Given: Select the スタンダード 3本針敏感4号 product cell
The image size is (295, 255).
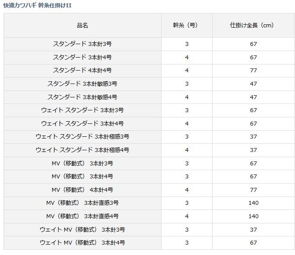Looking at the screenshot, I should click(82, 97).
